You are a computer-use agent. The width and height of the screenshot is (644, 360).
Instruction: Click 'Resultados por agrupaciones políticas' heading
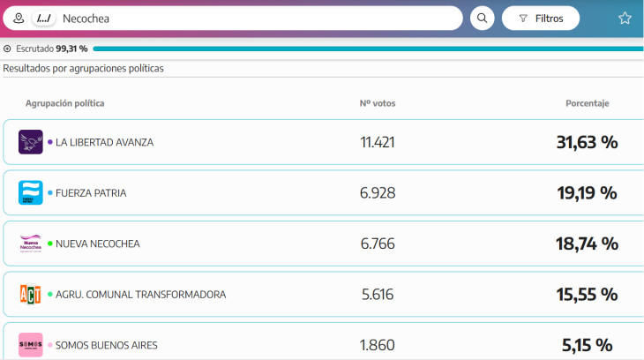tap(84, 68)
